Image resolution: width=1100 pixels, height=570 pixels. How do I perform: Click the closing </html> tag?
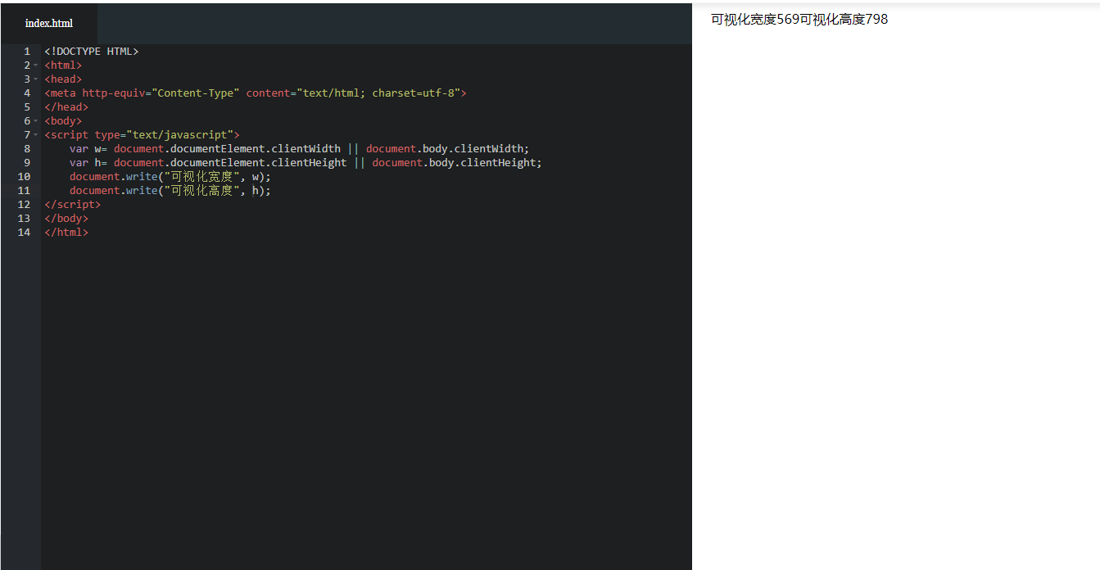click(66, 233)
